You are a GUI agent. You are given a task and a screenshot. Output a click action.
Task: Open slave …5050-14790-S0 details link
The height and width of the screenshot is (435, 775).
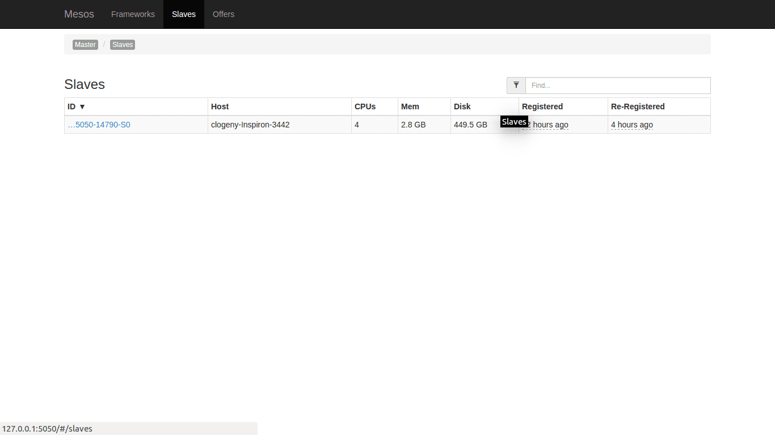click(x=99, y=125)
